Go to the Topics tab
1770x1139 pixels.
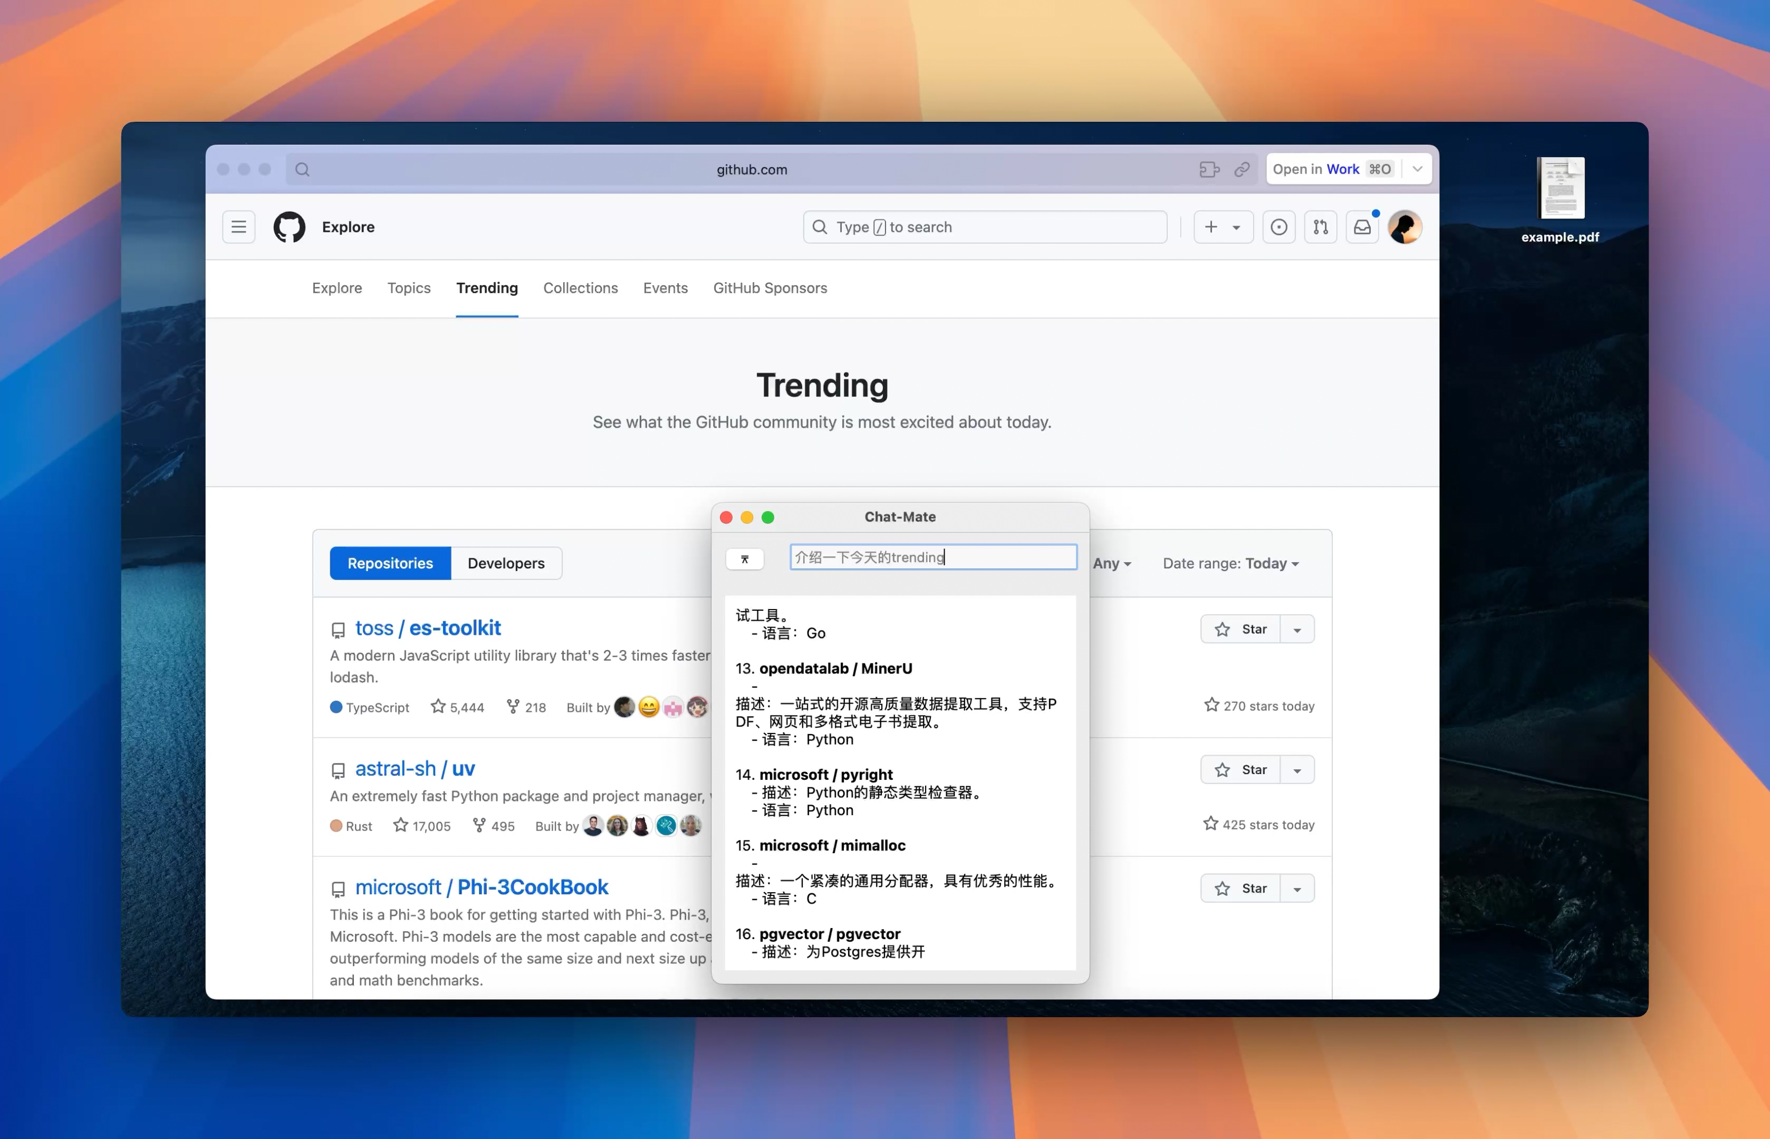point(408,288)
